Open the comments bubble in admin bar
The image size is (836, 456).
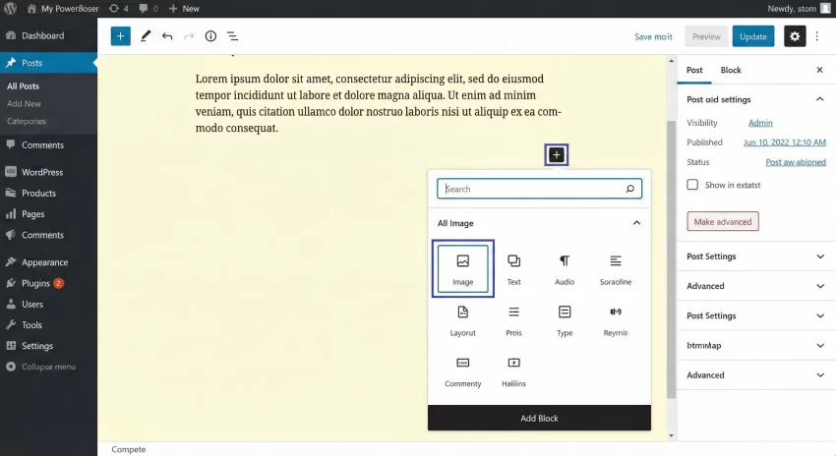coord(149,9)
